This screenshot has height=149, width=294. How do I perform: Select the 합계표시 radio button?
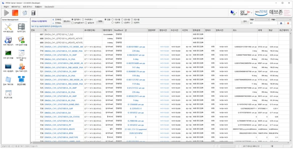click(x=72, y=19)
